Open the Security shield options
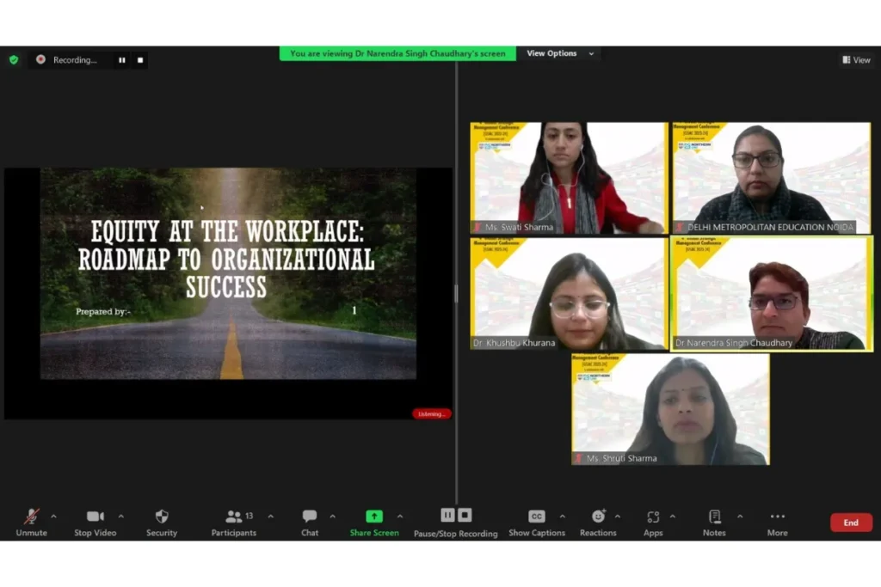Screen dimensions: 881x587 [162, 523]
